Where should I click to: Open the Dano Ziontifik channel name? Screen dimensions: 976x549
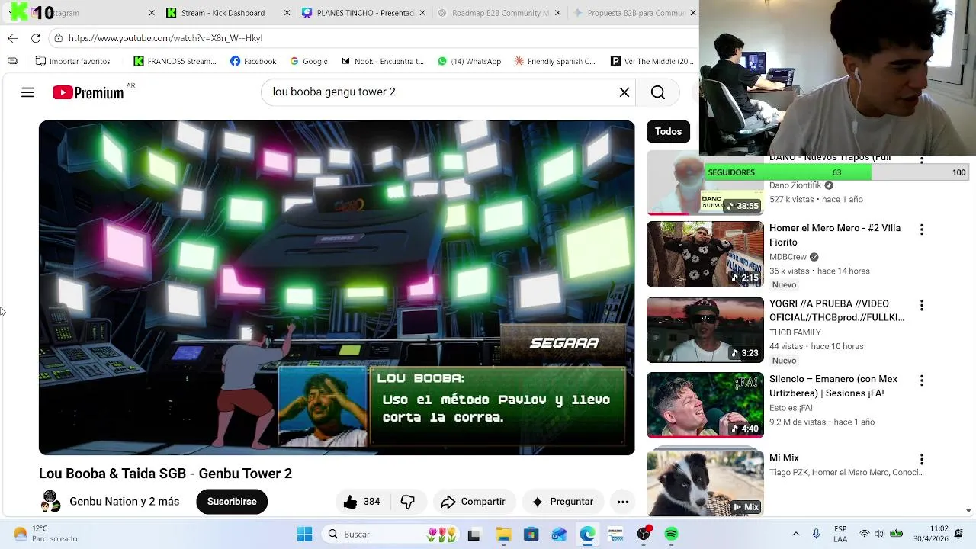click(x=795, y=185)
